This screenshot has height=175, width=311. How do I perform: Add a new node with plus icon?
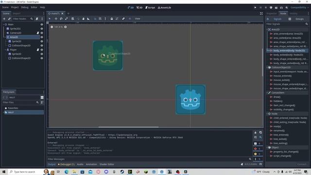point(4,18)
